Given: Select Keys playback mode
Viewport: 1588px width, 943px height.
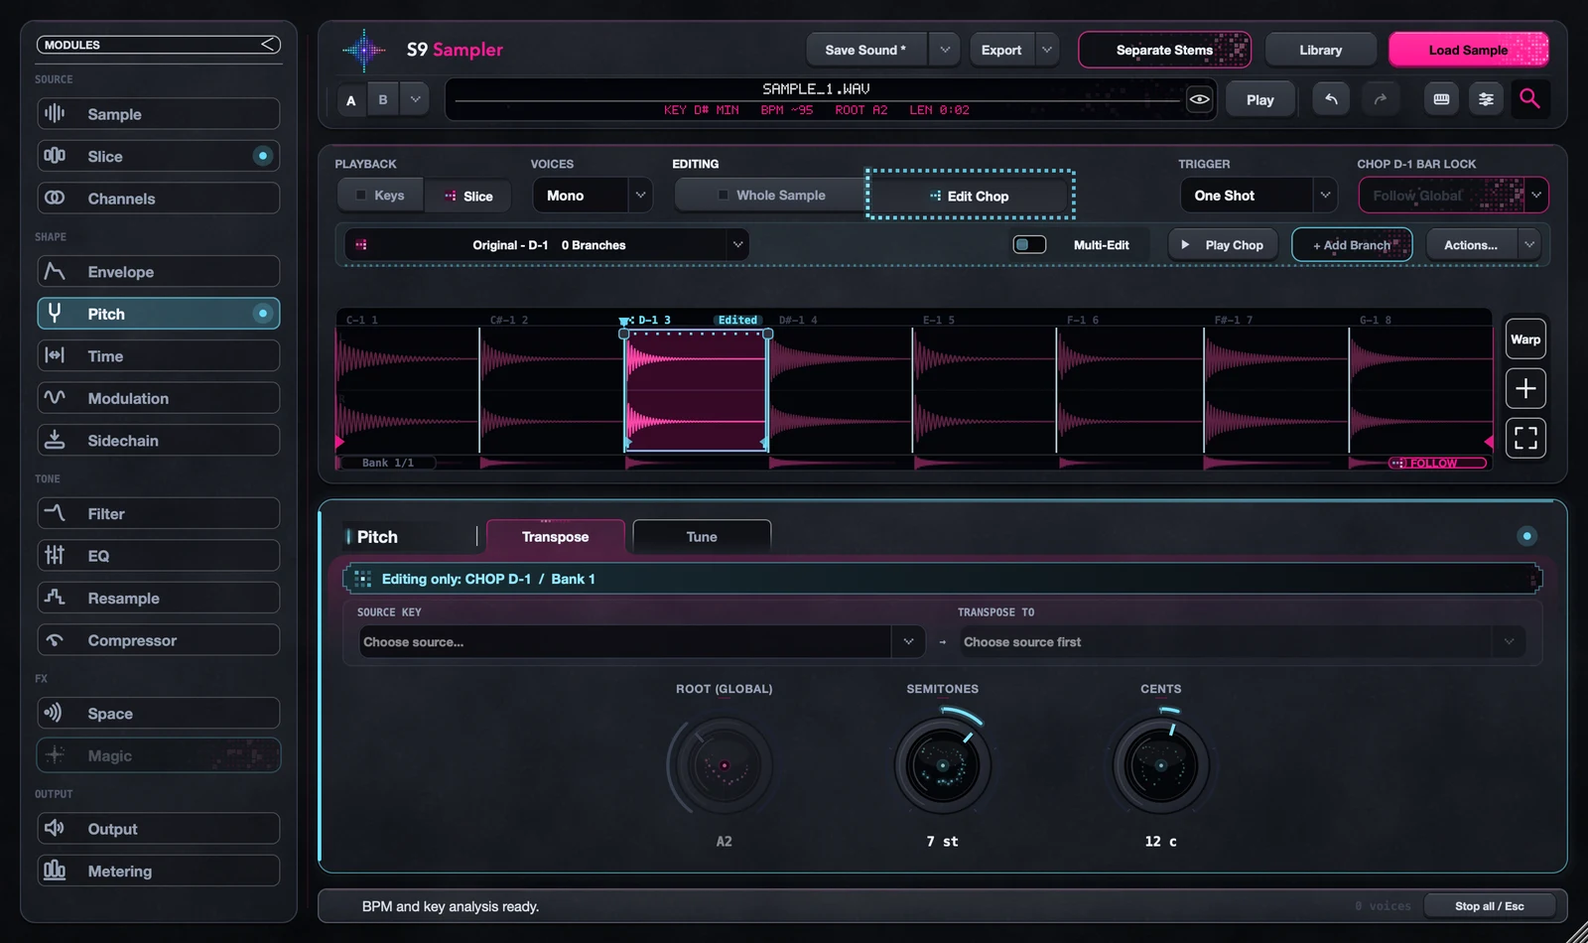Looking at the screenshot, I should pyautogui.click(x=380, y=196).
